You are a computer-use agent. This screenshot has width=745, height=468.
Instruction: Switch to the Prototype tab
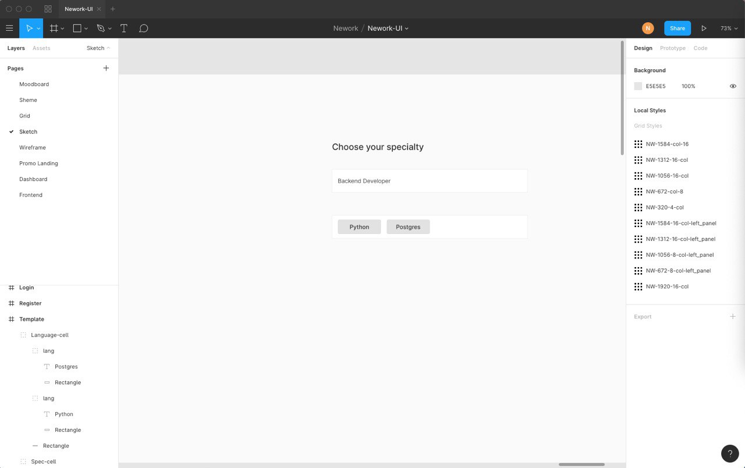coord(673,48)
